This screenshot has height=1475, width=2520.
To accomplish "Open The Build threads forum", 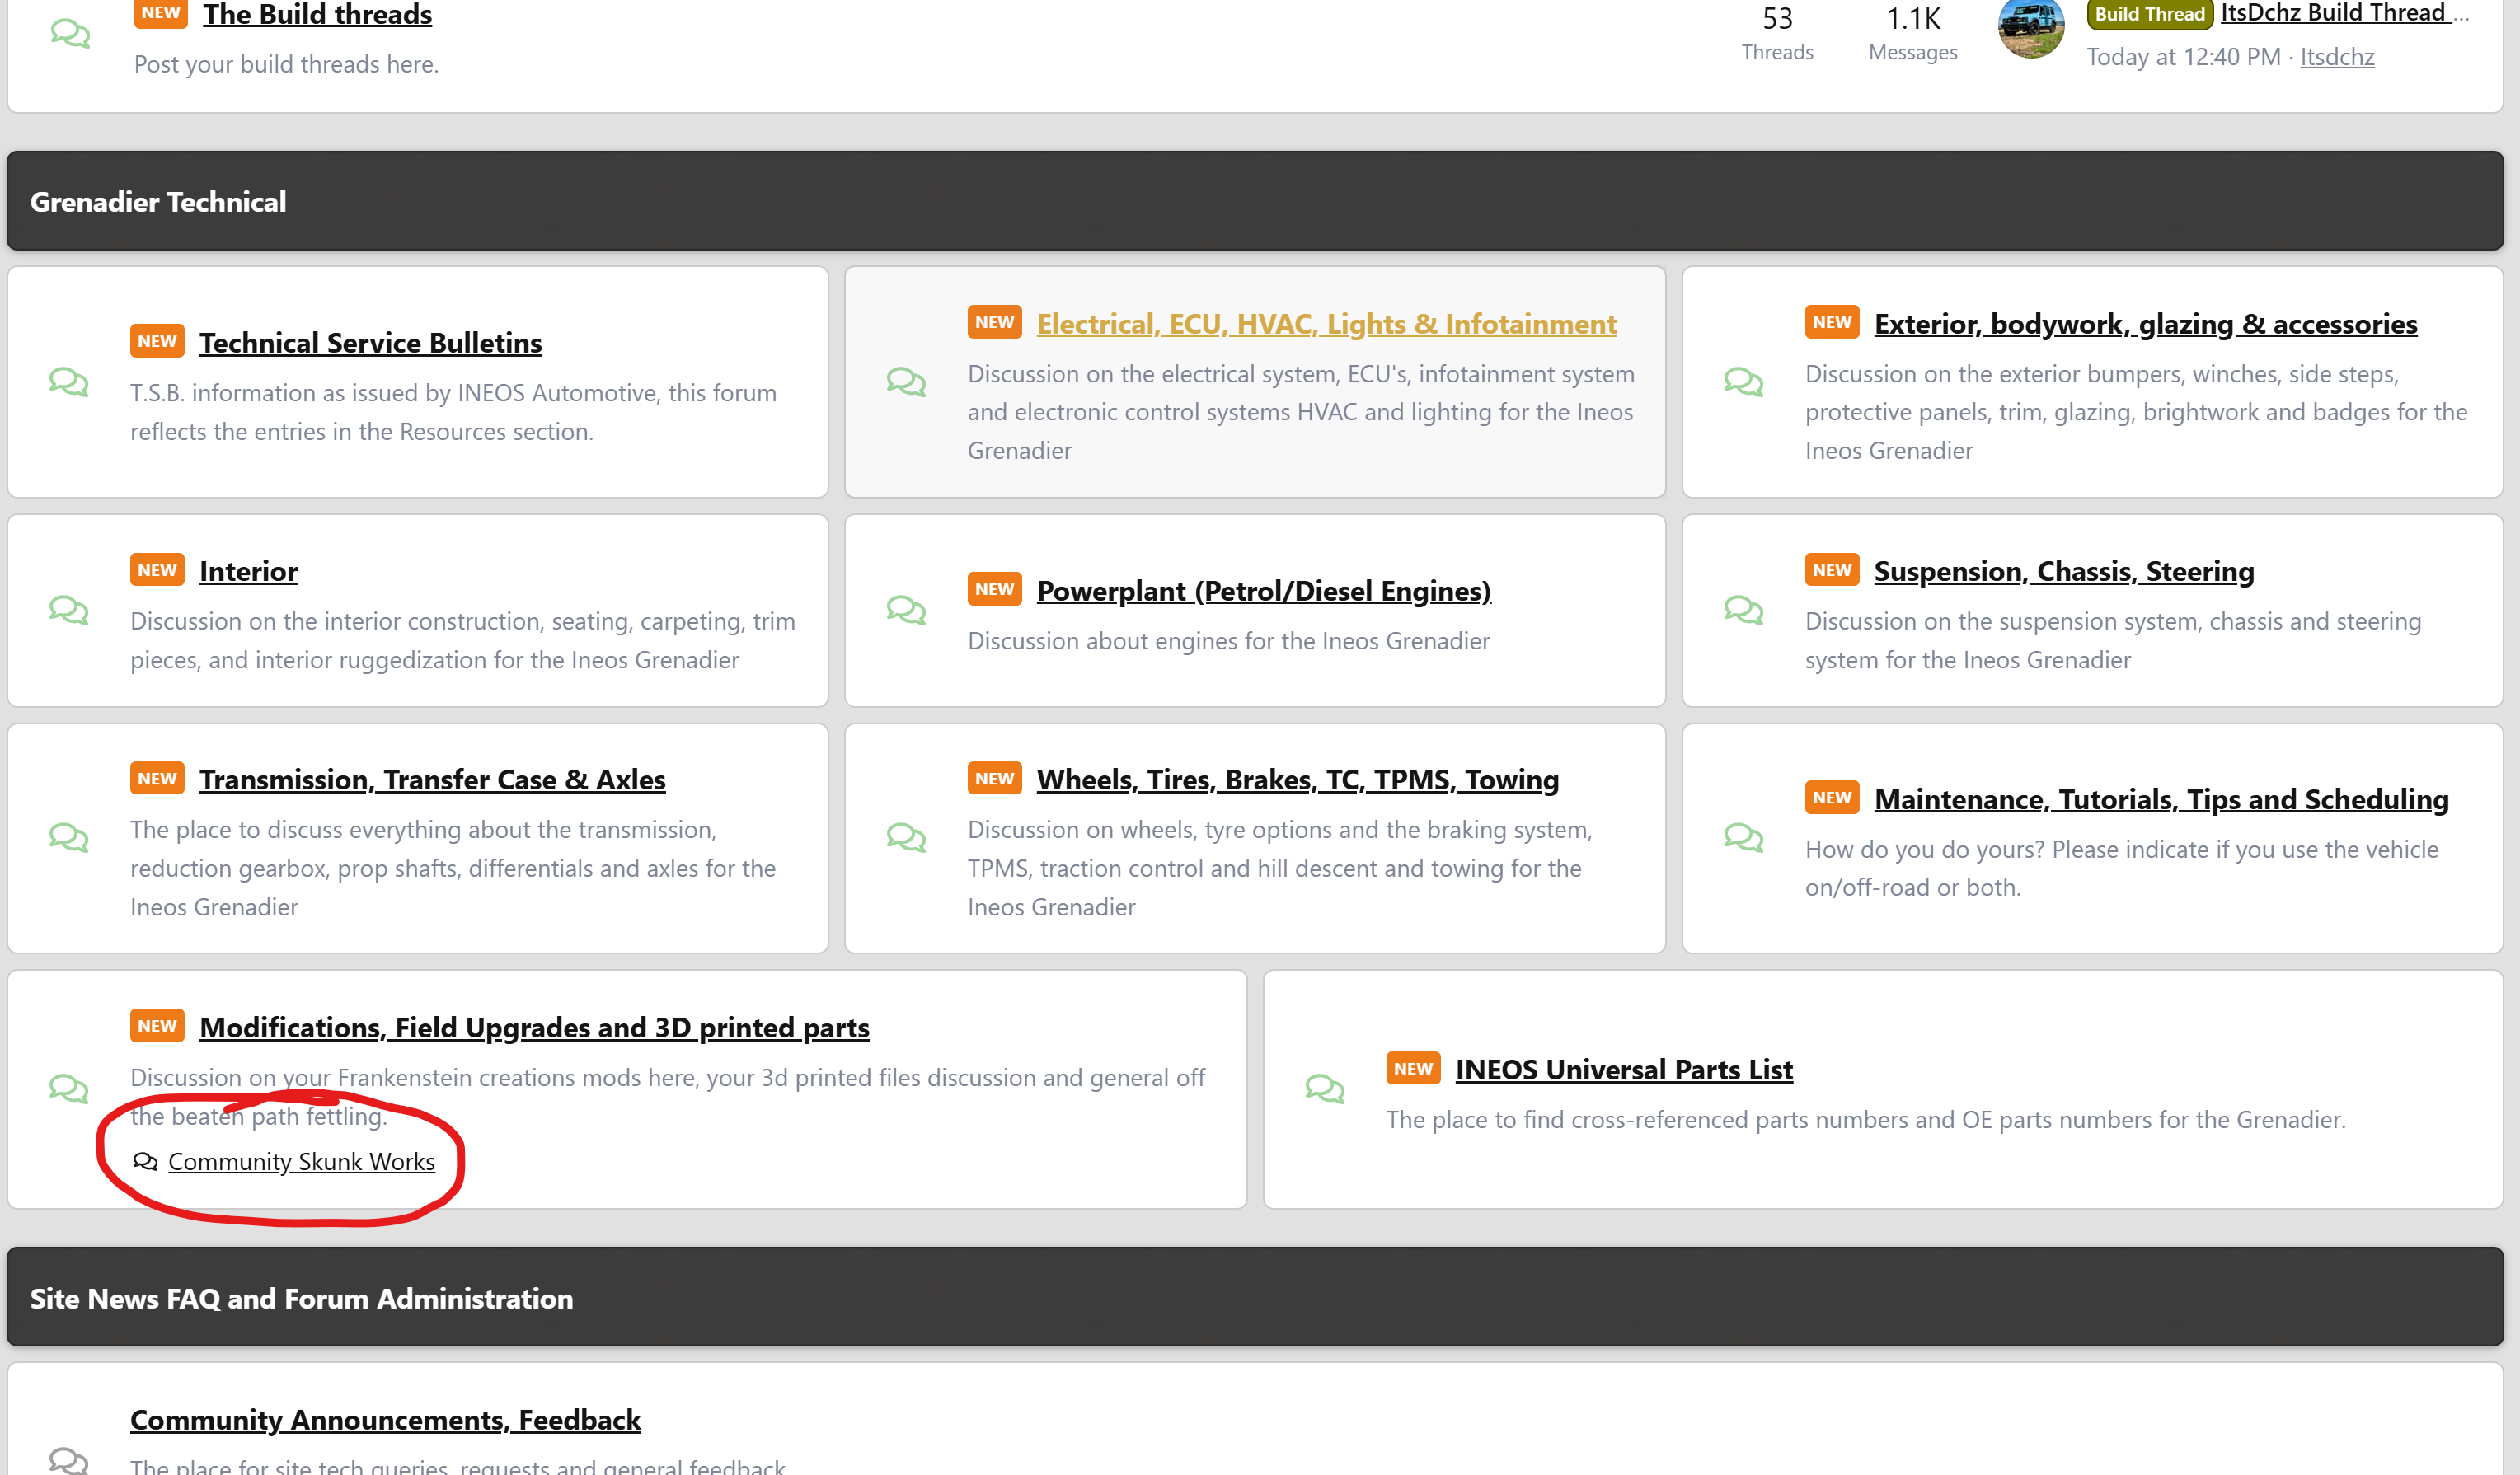I will [x=318, y=15].
